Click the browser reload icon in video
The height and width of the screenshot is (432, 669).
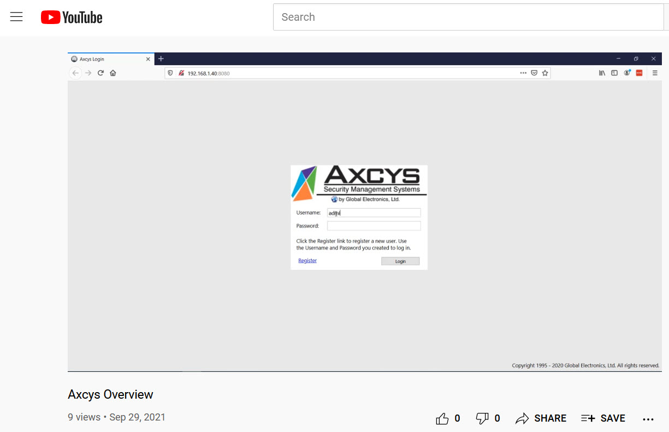point(100,73)
